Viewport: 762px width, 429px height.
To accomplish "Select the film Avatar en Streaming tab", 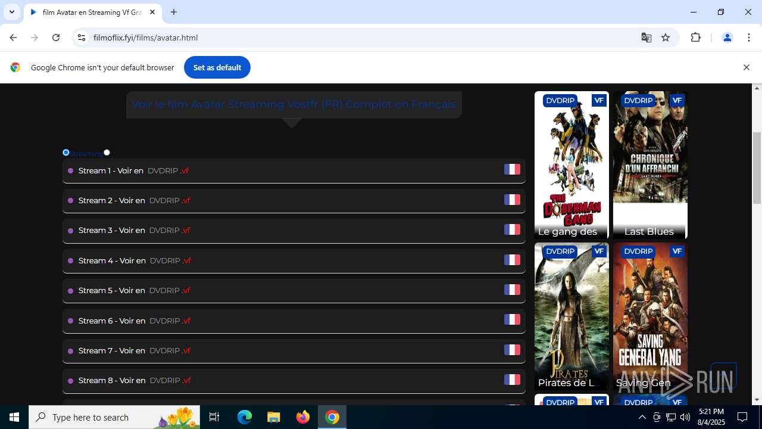I will click(x=92, y=12).
